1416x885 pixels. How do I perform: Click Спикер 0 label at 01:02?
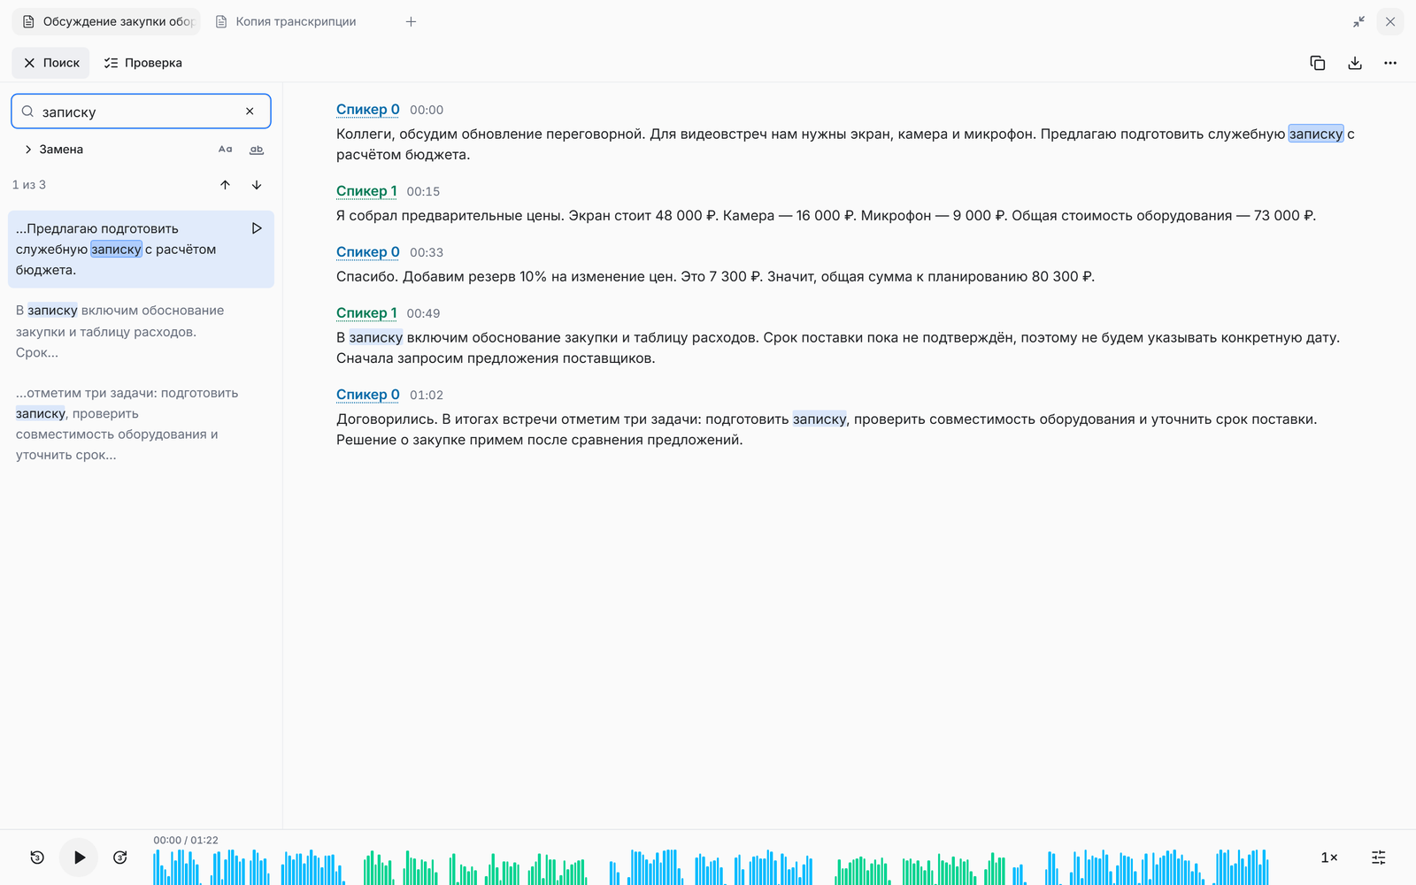[x=368, y=395]
